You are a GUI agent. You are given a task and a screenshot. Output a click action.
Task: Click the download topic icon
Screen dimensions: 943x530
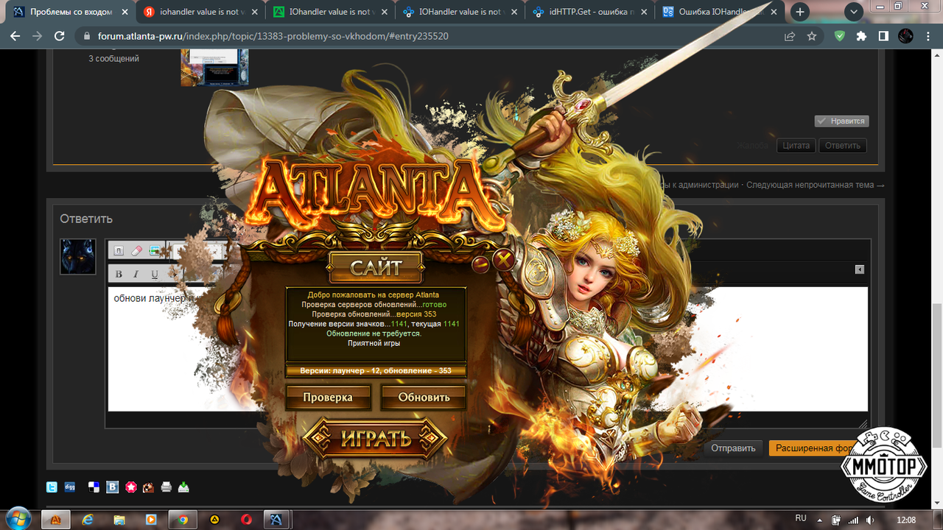point(184,487)
